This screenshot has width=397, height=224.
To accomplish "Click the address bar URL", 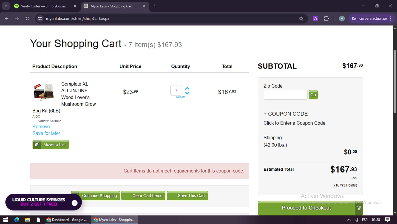I will pyautogui.click(x=78, y=19).
